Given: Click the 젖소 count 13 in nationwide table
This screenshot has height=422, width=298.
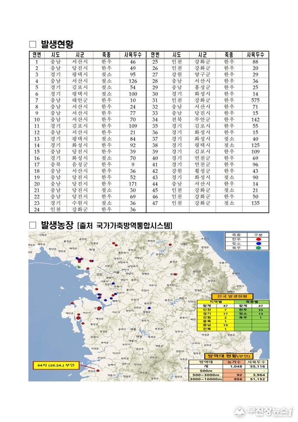Looking at the screenshot, I should point(260,314).
